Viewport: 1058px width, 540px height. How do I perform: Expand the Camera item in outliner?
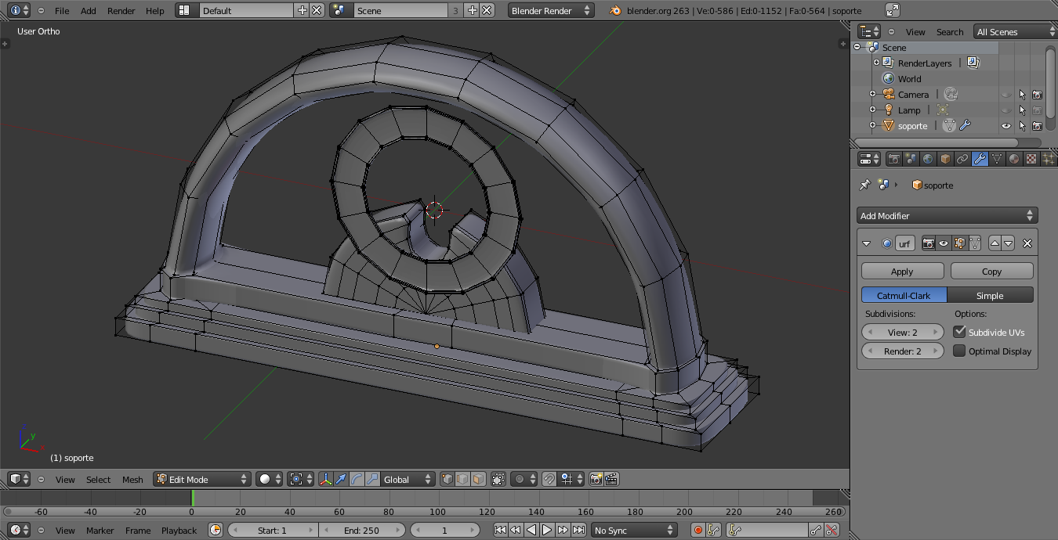[x=872, y=94]
